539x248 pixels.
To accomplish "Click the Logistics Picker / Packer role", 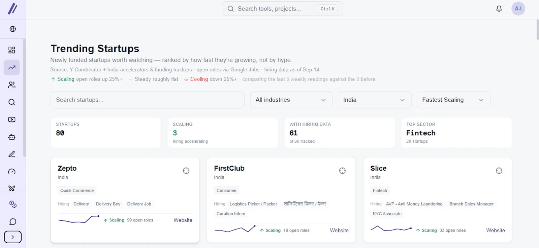I will 253,204.
